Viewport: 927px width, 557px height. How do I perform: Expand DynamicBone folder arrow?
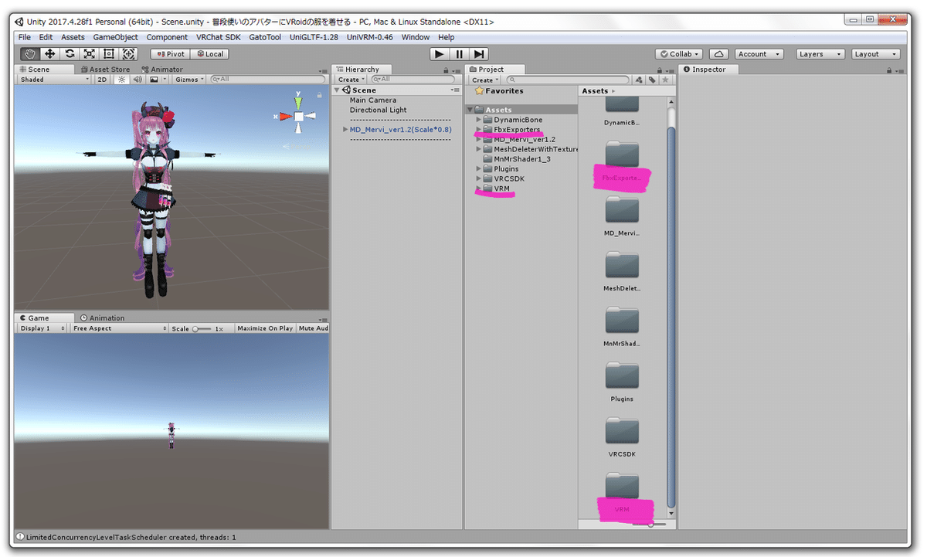click(479, 120)
